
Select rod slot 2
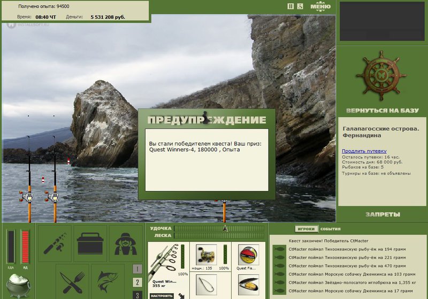pyautogui.click(x=137, y=282)
